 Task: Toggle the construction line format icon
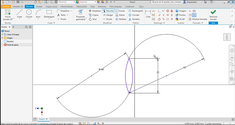(190, 11)
